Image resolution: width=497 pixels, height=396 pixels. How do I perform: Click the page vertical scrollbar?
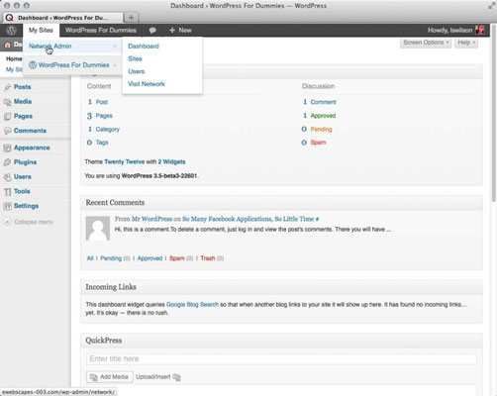coord(493,112)
